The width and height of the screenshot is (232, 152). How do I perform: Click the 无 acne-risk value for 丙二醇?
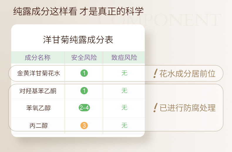tap(125, 126)
